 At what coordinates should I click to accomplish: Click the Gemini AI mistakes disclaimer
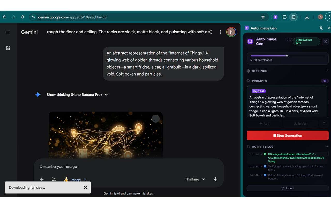(x=129, y=194)
